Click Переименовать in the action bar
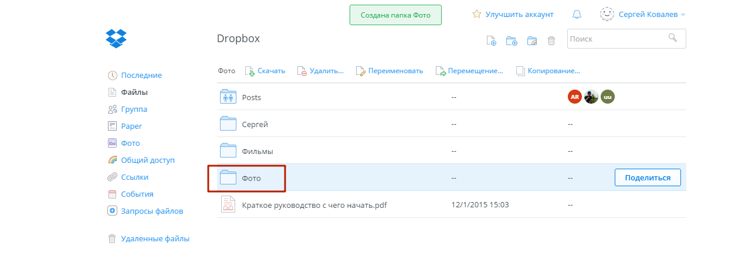 point(389,71)
